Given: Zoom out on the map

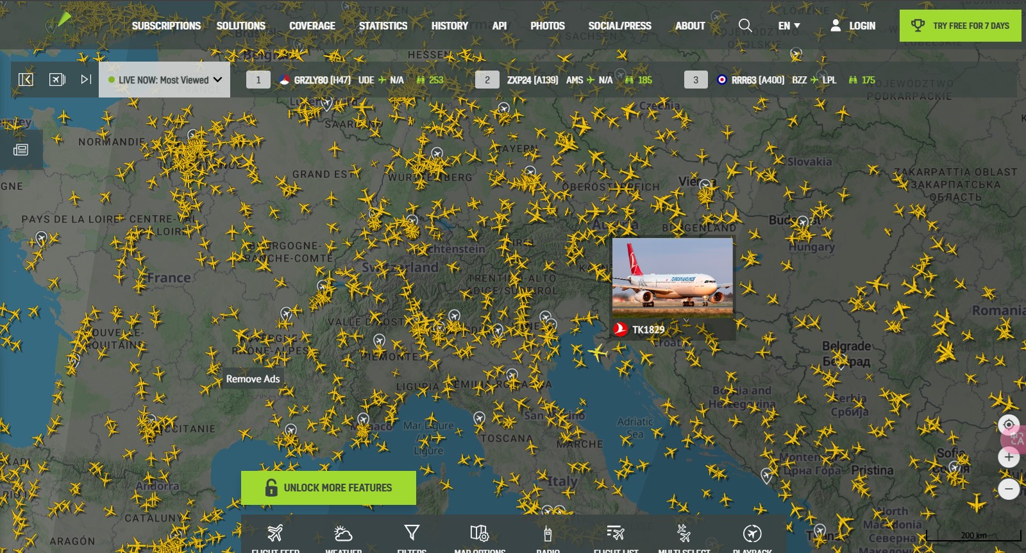Looking at the screenshot, I should click(1009, 489).
